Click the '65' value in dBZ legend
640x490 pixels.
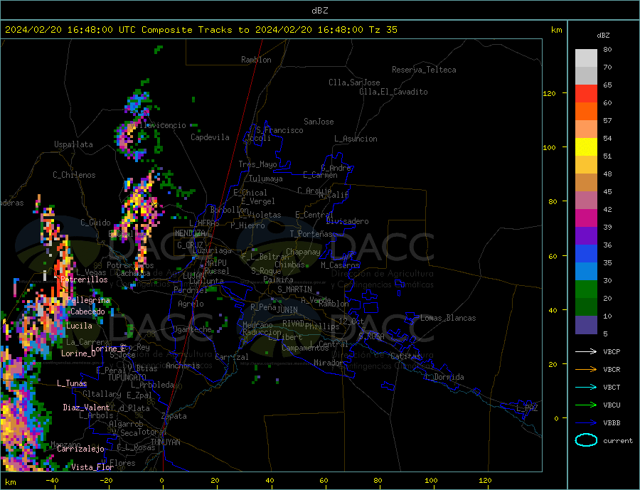(x=607, y=85)
